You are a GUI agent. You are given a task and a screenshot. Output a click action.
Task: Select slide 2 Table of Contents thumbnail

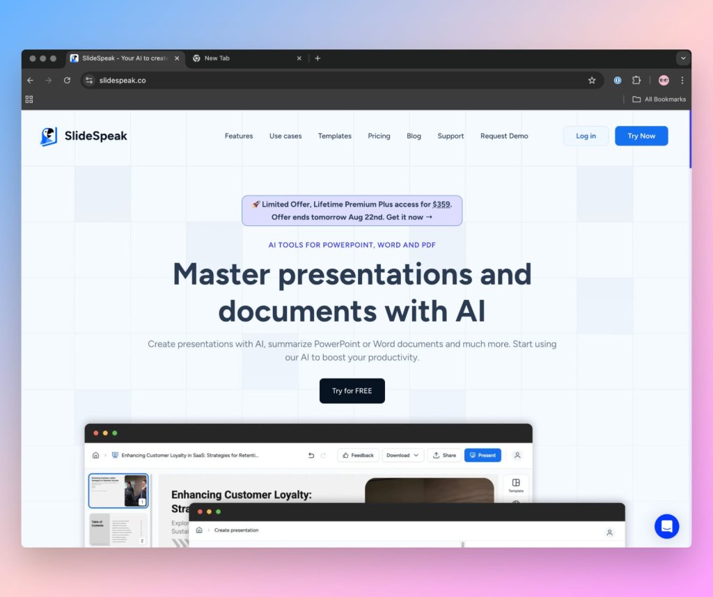click(x=118, y=530)
